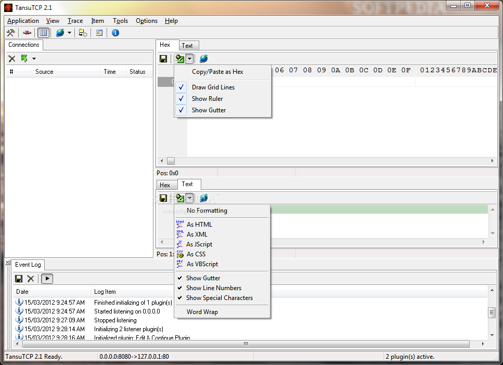Image resolution: width=503 pixels, height=365 pixels.
Task: Click the options icon in upper Hex pane
Action: coord(179,59)
